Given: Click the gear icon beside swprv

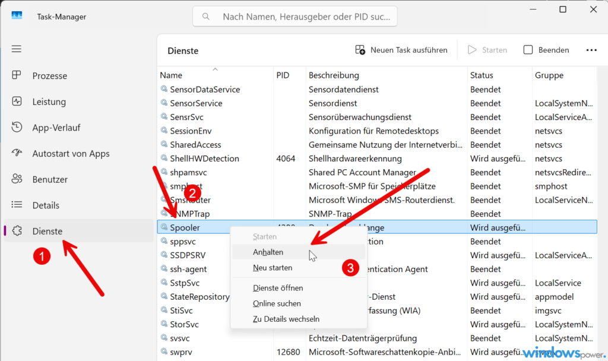Looking at the screenshot, I should pyautogui.click(x=164, y=351).
